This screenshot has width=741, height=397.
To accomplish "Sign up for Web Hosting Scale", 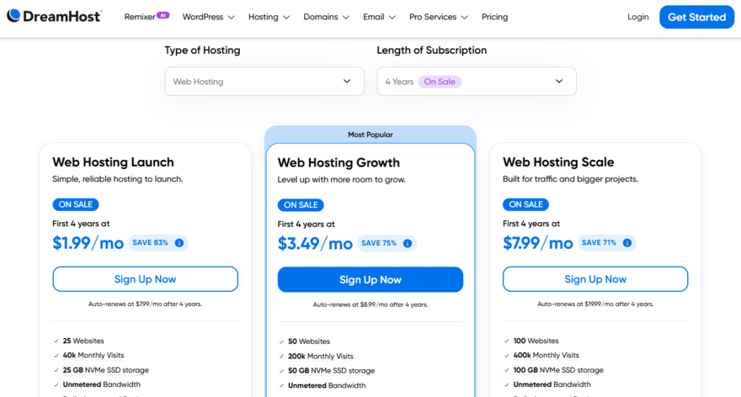I will click(595, 279).
